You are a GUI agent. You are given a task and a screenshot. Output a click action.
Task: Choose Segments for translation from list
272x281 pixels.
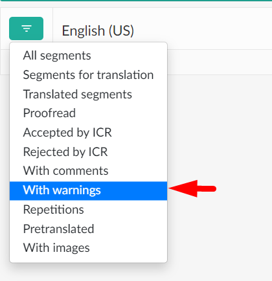88,75
